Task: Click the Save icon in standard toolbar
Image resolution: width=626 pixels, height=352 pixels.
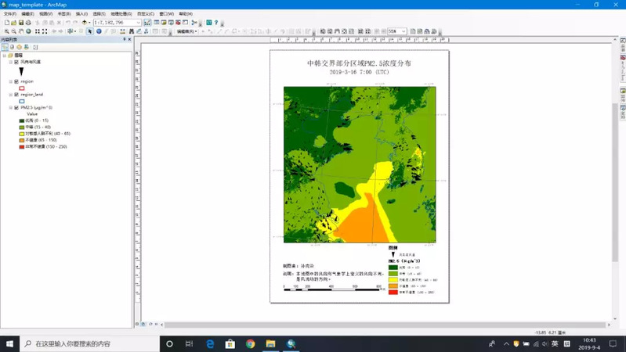Action: click(23, 23)
